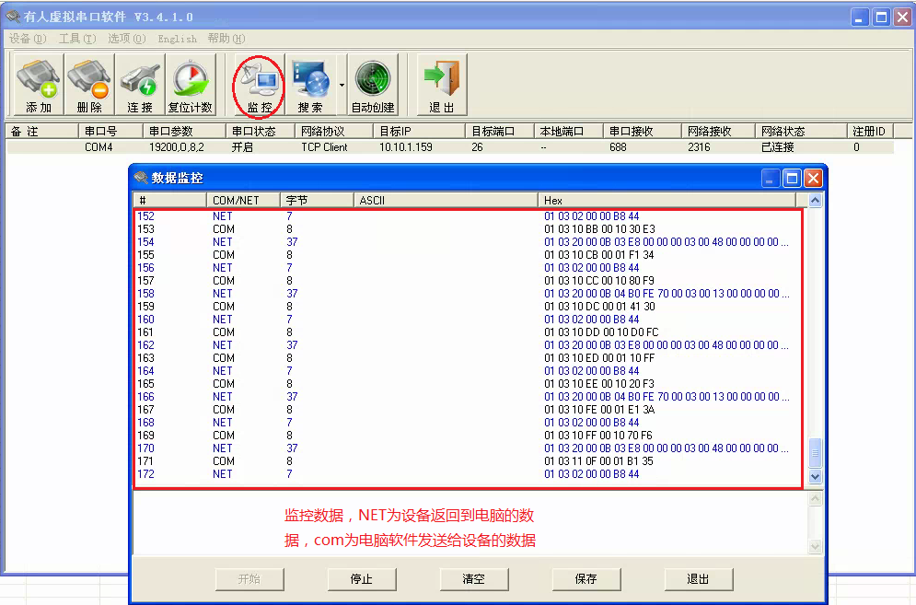Click the 连接 (Connect) toolbar icon
The height and width of the screenshot is (605, 916).
tap(140, 85)
